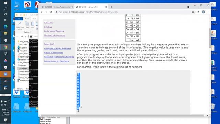Launch Microsoft Edge from taskbar
Image resolution: width=220 pixels, height=124 pixels.
coord(5,27)
